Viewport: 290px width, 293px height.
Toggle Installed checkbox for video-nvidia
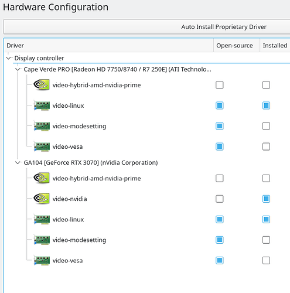click(x=266, y=199)
